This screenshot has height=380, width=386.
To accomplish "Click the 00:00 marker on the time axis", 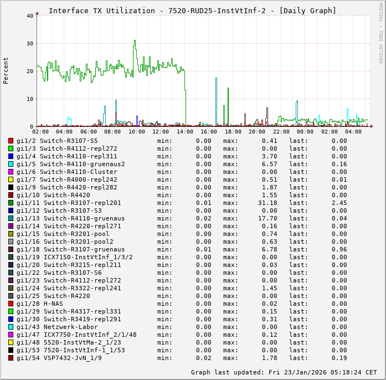I will pyautogui.click(x=305, y=132).
